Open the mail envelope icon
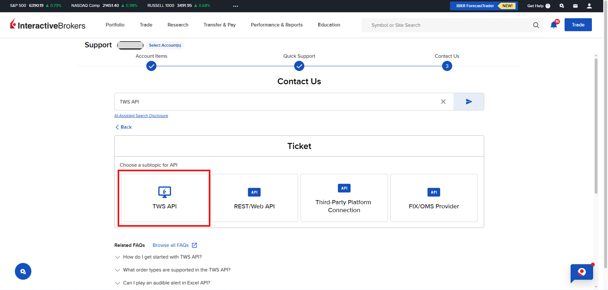 pyautogui.click(x=575, y=6)
